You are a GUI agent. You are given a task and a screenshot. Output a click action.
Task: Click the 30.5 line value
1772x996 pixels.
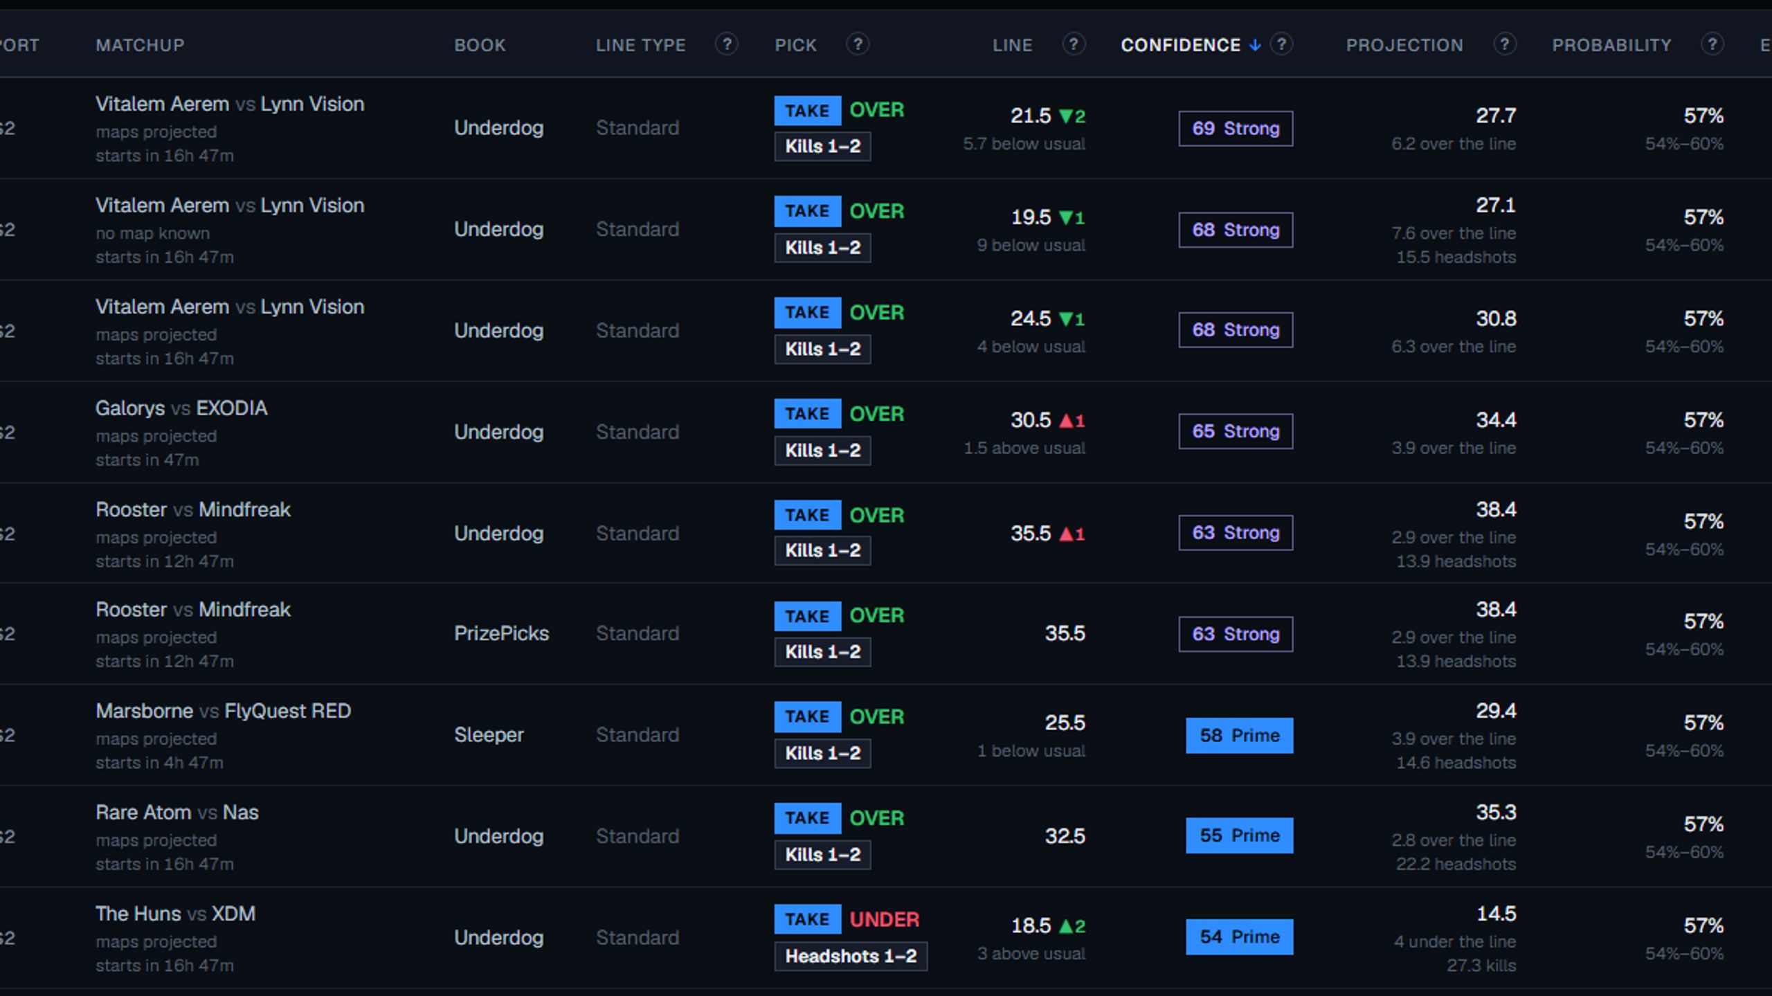pos(1031,420)
